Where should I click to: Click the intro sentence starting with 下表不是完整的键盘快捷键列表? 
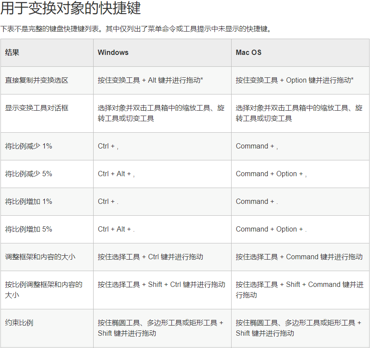pyautogui.click(x=136, y=29)
